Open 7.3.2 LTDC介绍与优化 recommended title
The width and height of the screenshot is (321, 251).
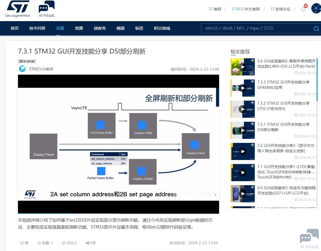(x=283, y=106)
